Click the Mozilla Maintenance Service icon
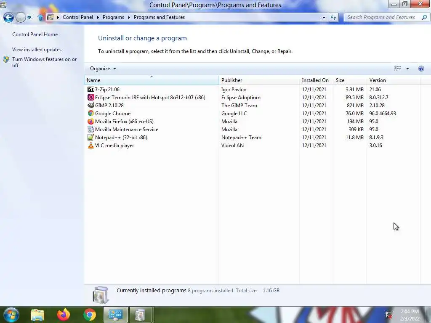This screenshot has height=323, width=431. (91, 129)
